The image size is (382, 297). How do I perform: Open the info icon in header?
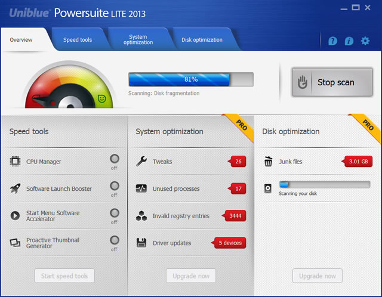pyautogui.click(x=349, y=41)
